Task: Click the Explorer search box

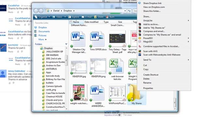Action: click(135, 11)
